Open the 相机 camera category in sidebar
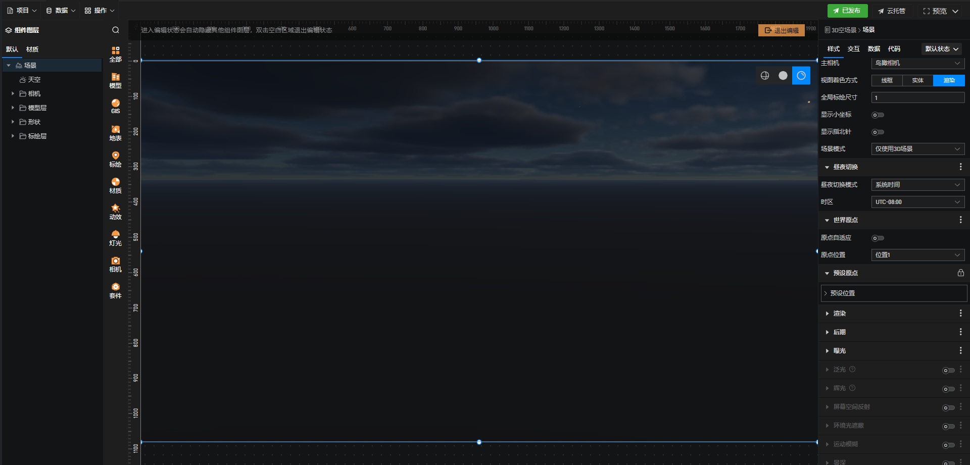 tap(115, 264)
